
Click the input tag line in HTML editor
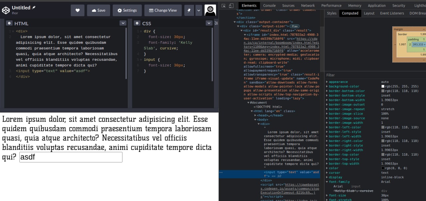tap(53, 71)
